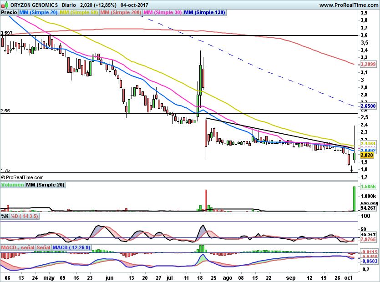The height and width of the screenshot is (282, 380).
Task: Open the MM (Simple 50) label
Action: tap(79, 12)
